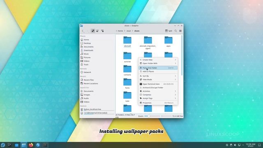Search for Audio in sidebar
The height and width of the screenshot is (148, 263).
[x=97, y=98]
